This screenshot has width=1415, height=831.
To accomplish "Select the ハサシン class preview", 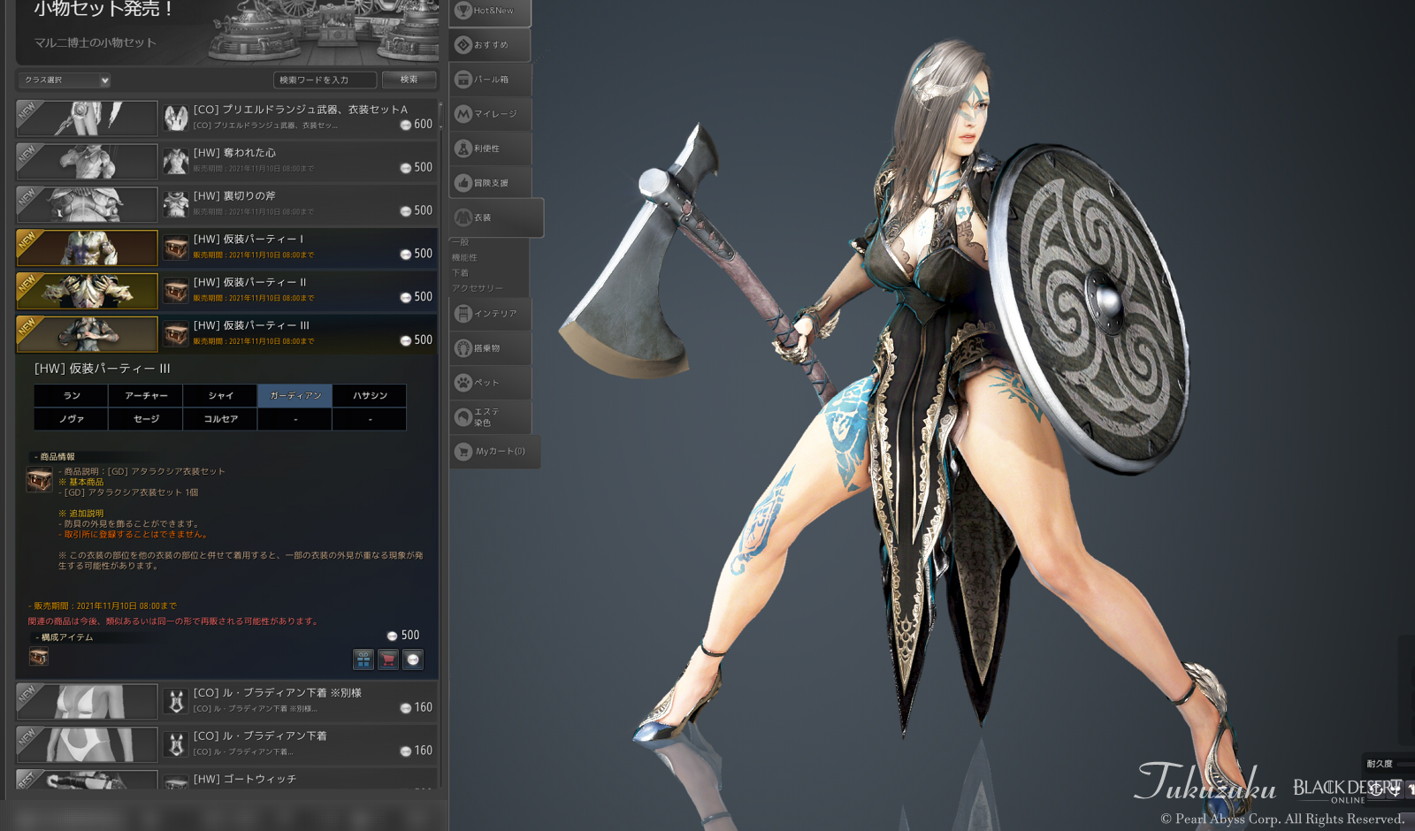I will (370, 395).
